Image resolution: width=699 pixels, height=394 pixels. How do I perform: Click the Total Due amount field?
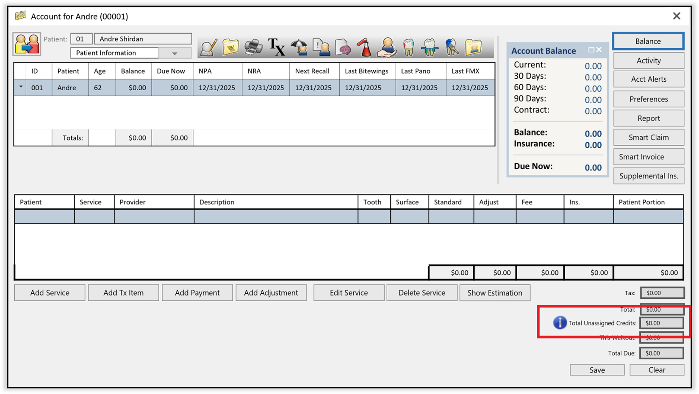[662, 353]
